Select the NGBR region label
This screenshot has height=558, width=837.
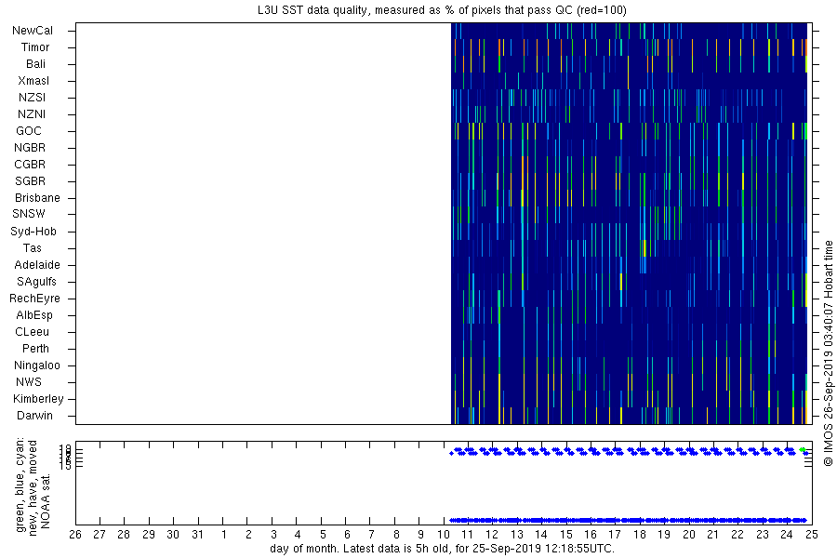30,147
